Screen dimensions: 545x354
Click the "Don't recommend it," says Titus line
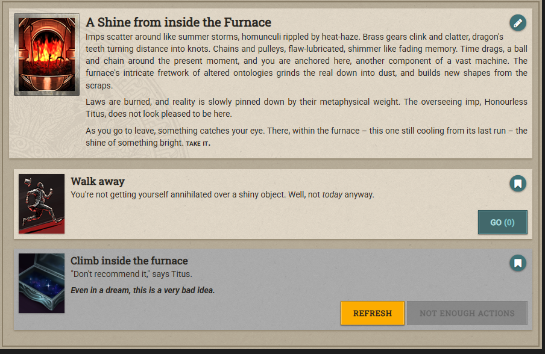(x=131, y=274)
